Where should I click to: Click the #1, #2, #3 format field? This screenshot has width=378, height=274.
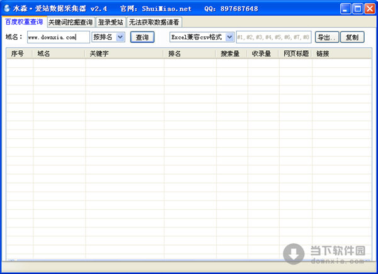pyautogui.click(x=274, y=37)
